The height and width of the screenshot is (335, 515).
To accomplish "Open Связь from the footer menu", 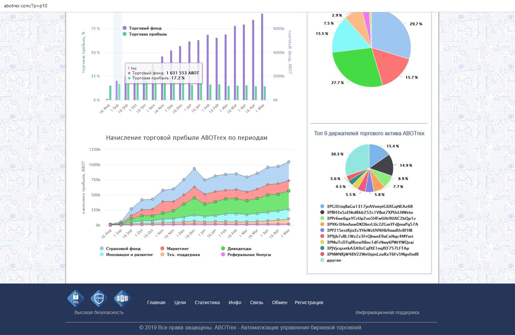I will 257,302.
